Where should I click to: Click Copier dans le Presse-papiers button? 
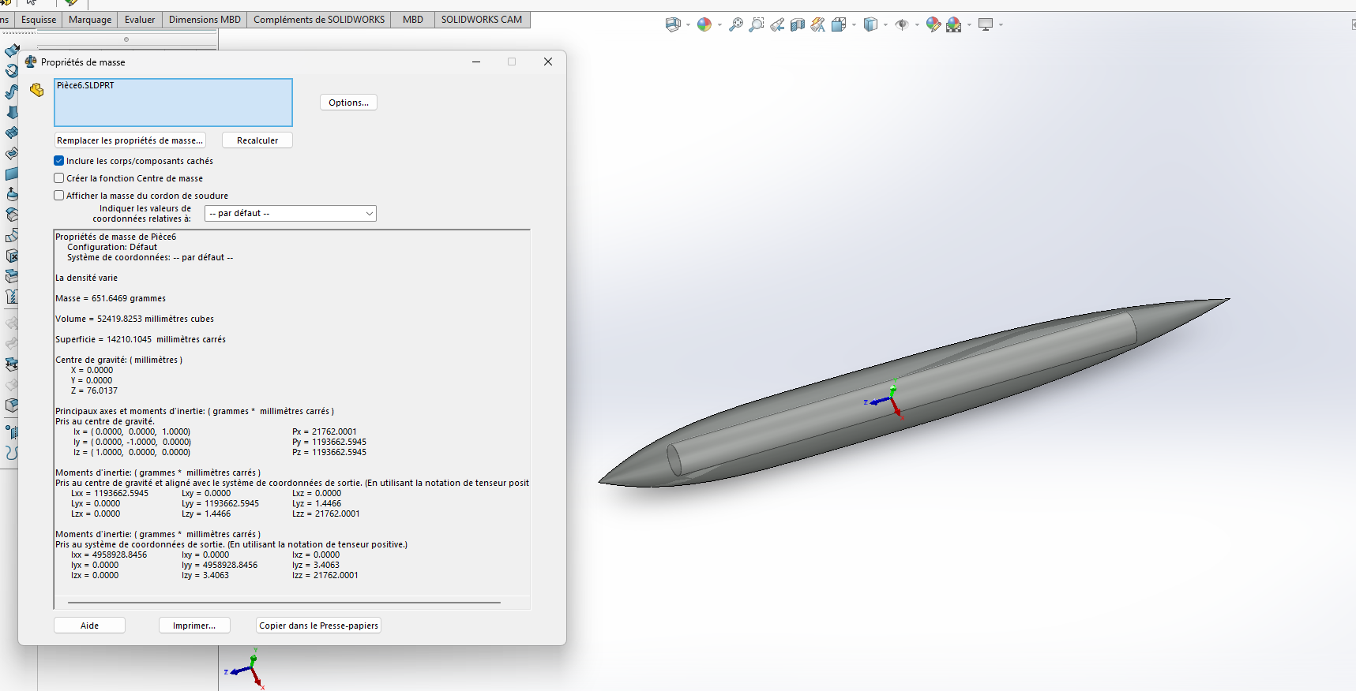[318, 626]
